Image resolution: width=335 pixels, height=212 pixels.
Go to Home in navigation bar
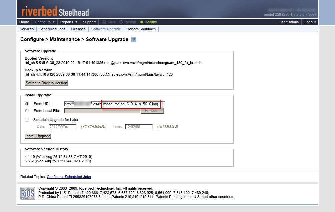(24, 22)
